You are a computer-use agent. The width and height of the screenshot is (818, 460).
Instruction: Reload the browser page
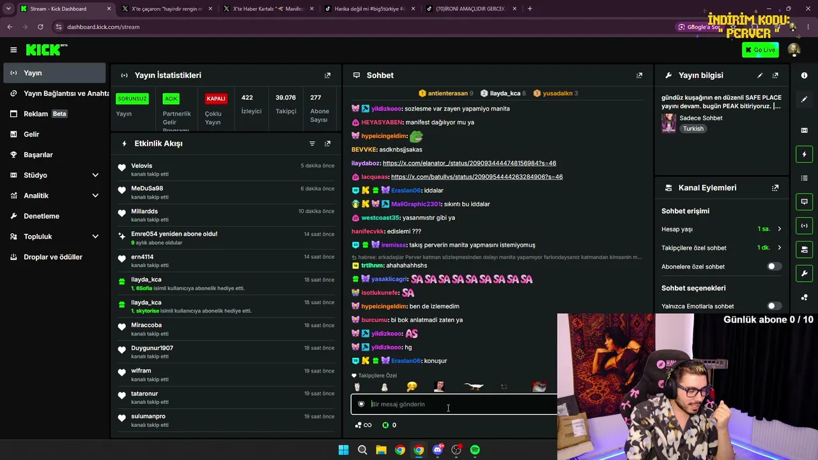pos(40,27)
